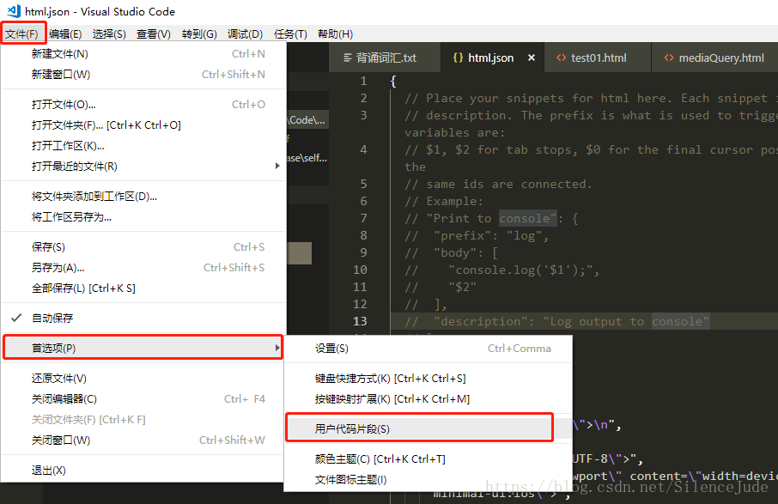Viewport: 778px width, 504px height.
Task: Choose 关闭窗口(W) in File menu
Action: pyautogui.click(x=144, y=440)
